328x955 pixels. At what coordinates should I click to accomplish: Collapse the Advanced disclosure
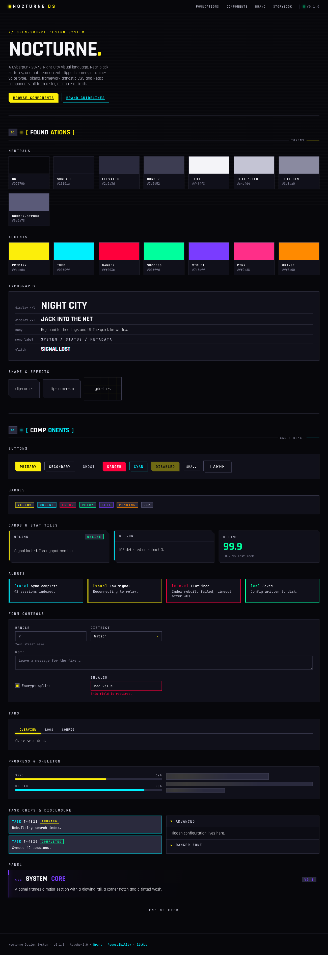click(243, 822)
